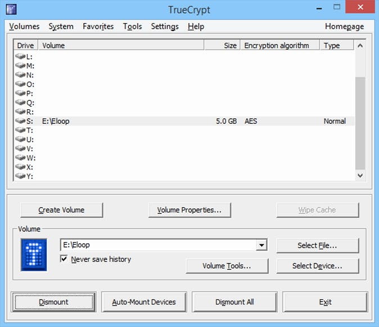Toggle Never save history checkbox
The width and height of the screenshot is (379, 327).
tap(64, 259)
